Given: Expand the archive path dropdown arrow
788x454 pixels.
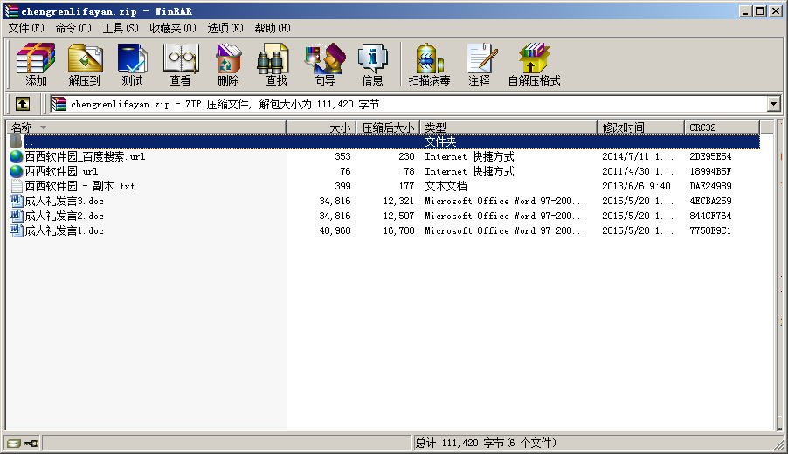Looking at the screenshot, I should pyautogui.click(x=773, y=104).
